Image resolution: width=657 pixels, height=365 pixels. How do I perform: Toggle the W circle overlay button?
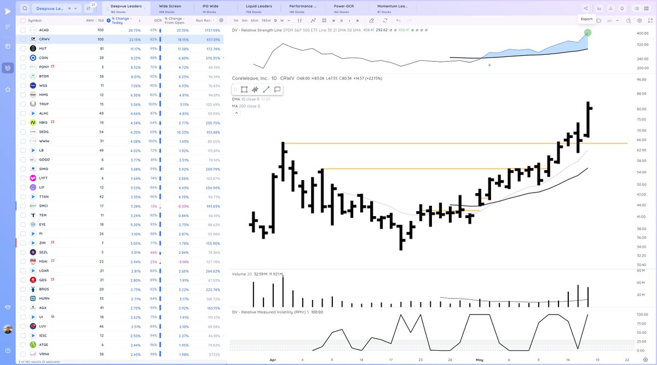(x=333, y=20)
